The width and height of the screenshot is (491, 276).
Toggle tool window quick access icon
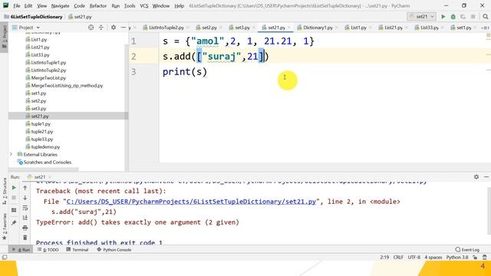pos(5,258)
